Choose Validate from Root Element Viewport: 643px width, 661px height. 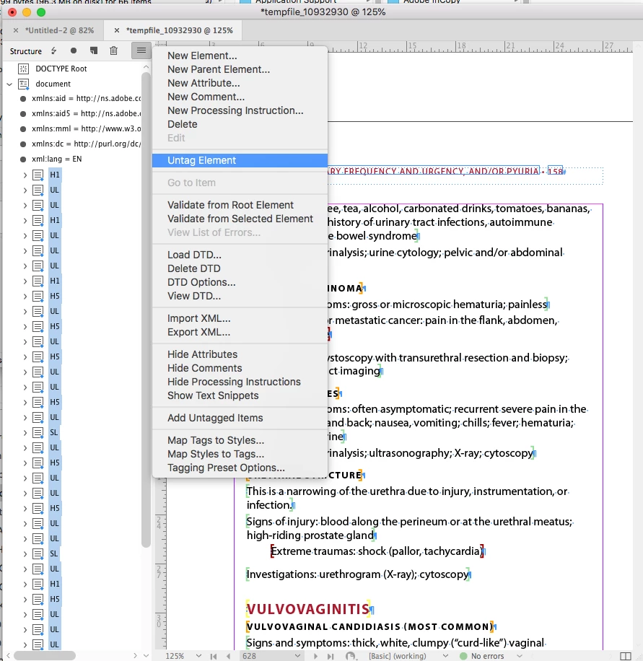(230, 205)
